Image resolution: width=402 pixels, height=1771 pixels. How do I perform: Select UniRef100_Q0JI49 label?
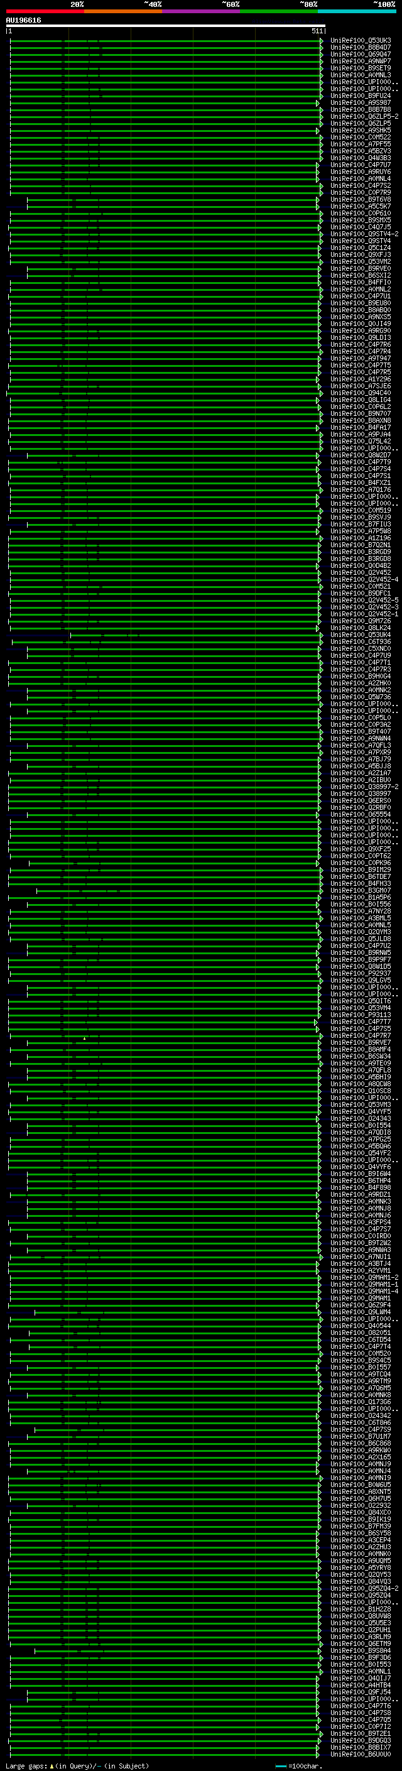coord(361,324)
